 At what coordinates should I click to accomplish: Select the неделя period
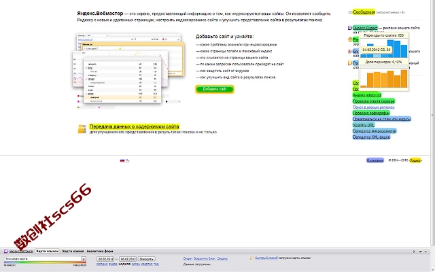point(124,264)
